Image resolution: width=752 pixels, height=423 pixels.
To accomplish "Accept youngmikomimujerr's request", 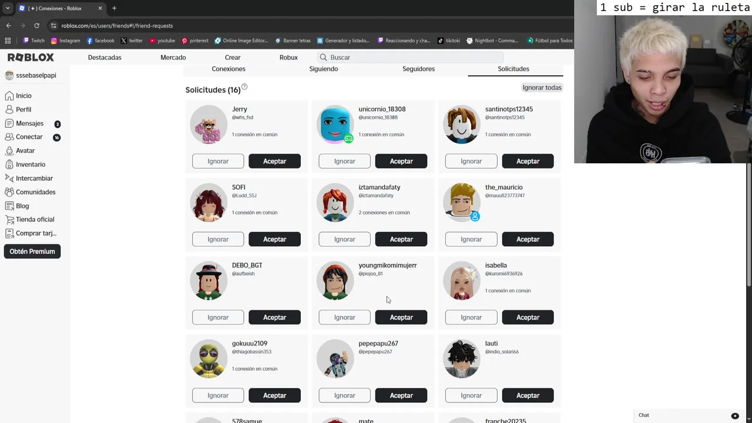I will (401, 317).
